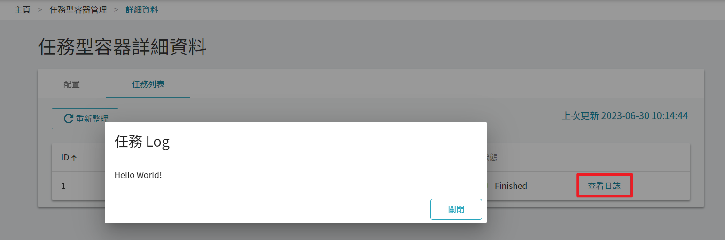This screenshot has width=725, height=240.
Task: Switch to the 配置 tab
Action: click(x=71, y=84)
